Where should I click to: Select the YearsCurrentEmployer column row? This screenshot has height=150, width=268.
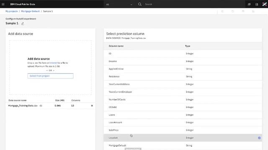[183, 92]
